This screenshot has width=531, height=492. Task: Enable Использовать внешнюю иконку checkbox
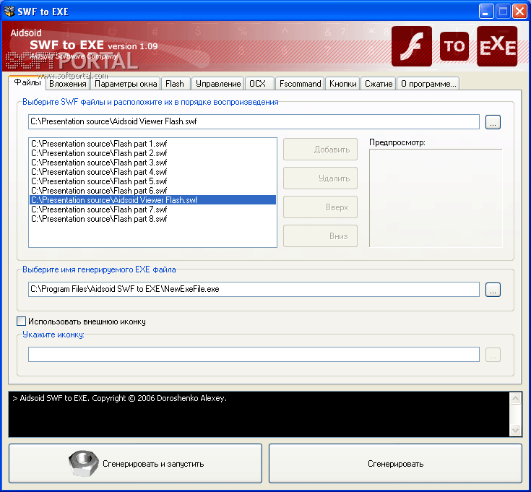point(22,321)
